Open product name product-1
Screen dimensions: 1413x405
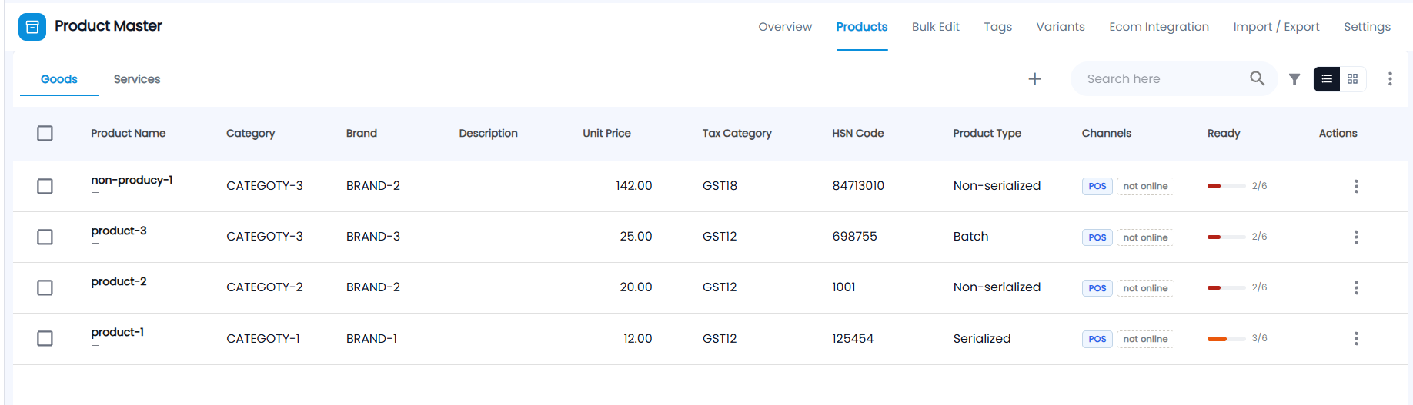tap(117, 332)
